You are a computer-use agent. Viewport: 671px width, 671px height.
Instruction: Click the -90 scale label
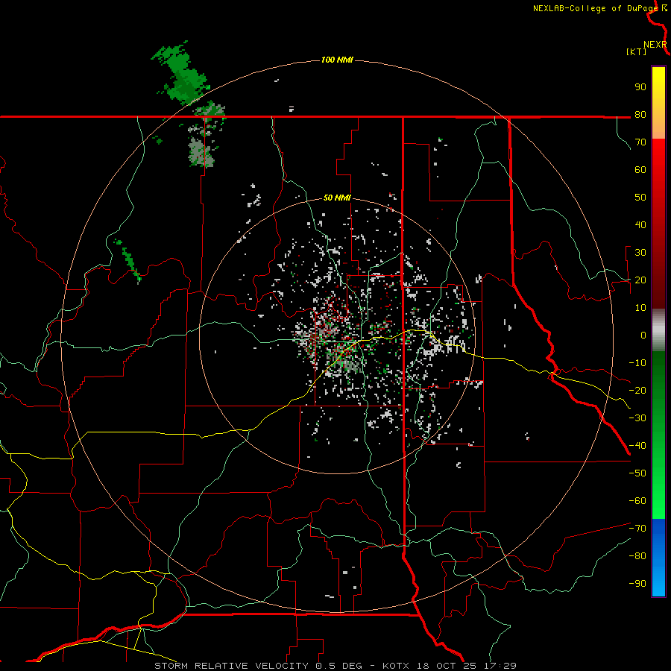[637, 584]
